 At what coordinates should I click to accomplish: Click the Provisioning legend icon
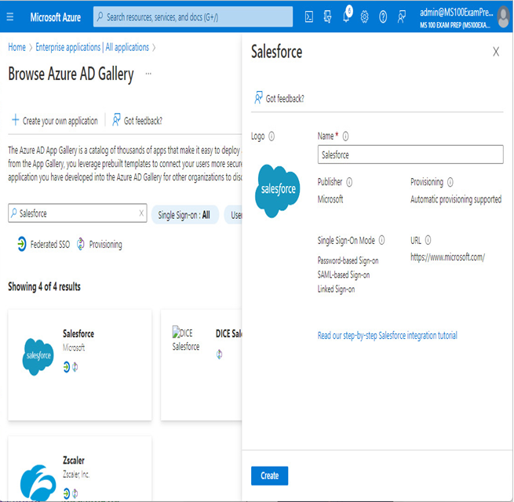tap(81, 244)
